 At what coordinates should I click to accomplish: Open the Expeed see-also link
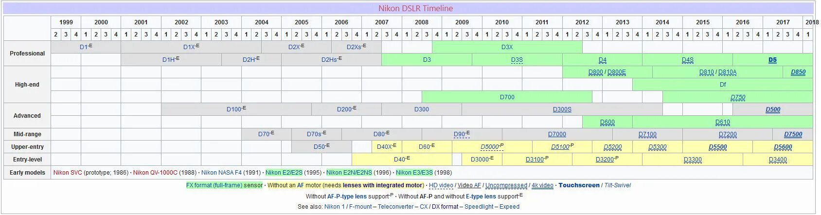(509, 207)
